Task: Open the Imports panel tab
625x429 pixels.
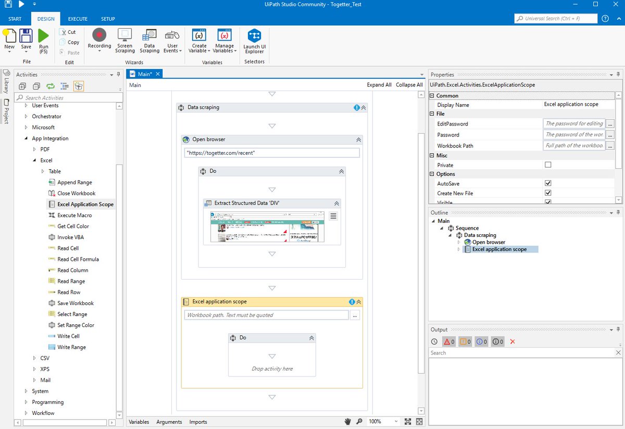Action: coord(198,422)
